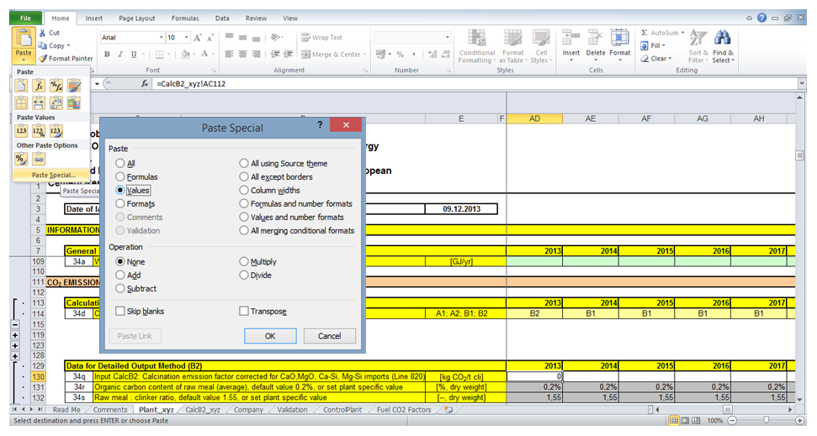Click the Format cells icon
This screenshot has height=436, width=817.
(x=619, y=39)
